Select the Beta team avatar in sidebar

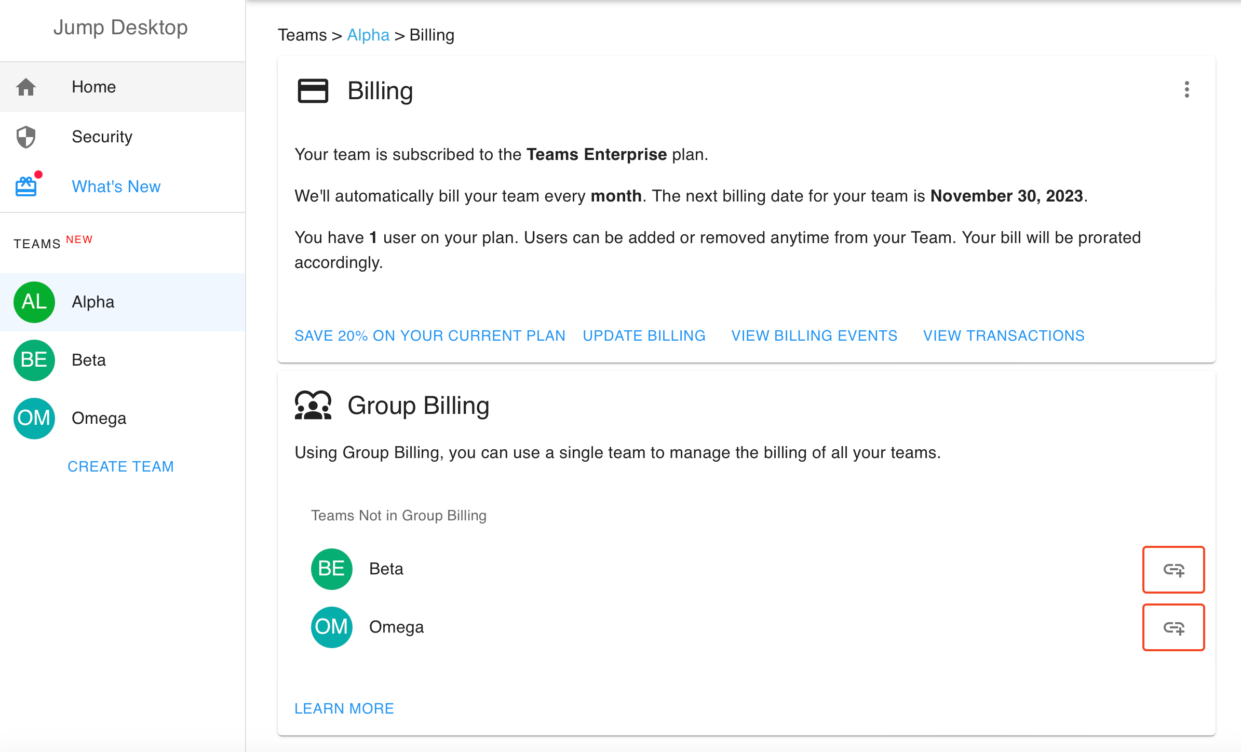33,360
